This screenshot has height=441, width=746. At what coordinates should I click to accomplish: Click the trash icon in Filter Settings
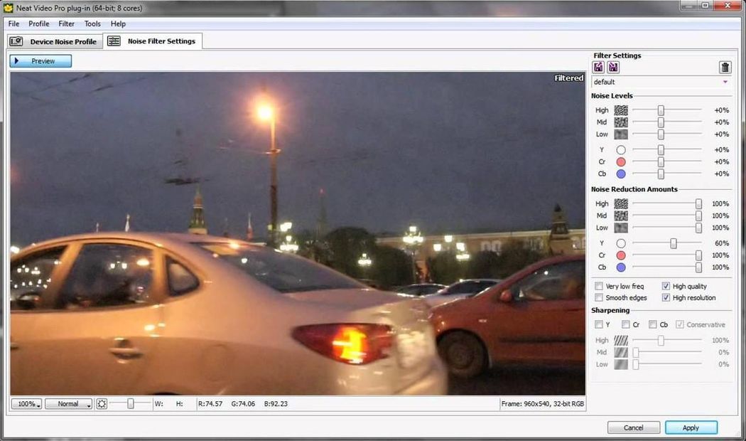point(725,67)
